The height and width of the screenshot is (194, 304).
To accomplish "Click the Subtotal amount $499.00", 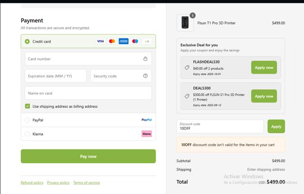I will click(x=278, y=161).
